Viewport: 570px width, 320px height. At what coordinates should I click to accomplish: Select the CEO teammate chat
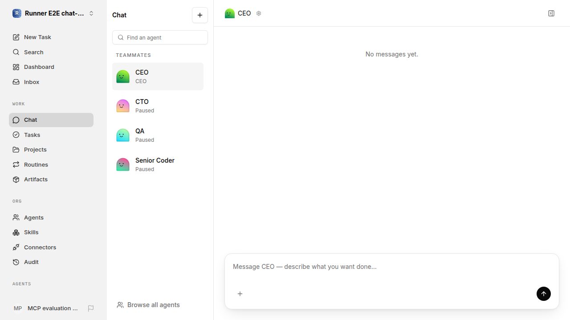coord(158,76)
